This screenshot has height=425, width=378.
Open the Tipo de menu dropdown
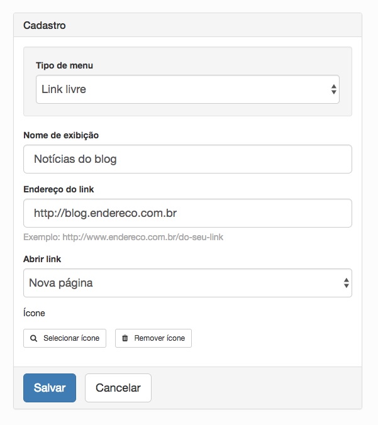click(187, 89)
